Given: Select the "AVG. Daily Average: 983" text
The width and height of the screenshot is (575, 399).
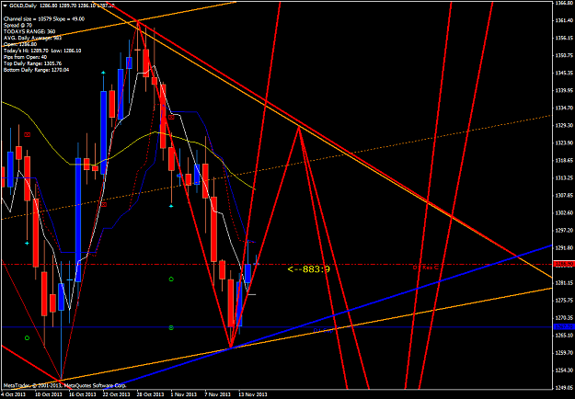Looking at the screenshot, I should pos(32,38).
